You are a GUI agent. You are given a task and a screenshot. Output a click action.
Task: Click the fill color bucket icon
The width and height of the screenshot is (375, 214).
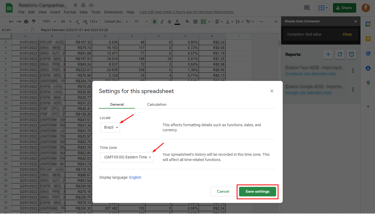(187, 22)
